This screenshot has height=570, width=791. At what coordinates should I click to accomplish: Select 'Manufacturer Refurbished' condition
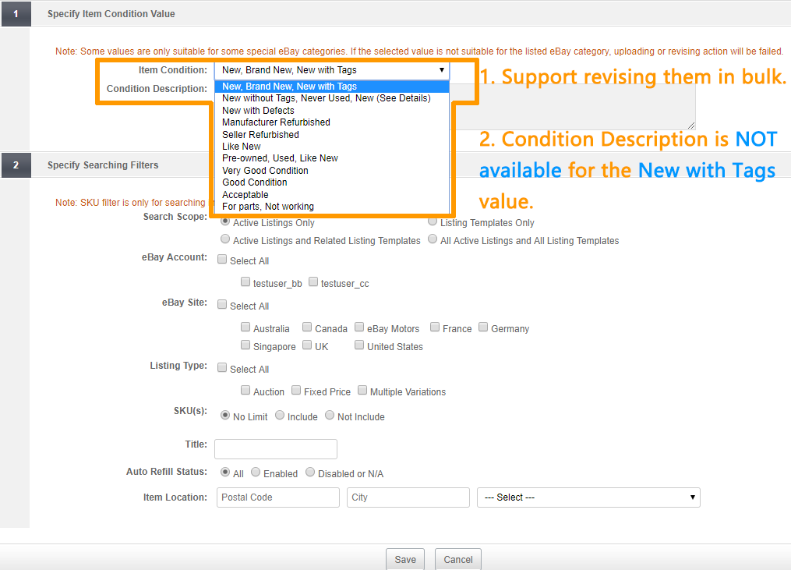[x=332, y=122]
